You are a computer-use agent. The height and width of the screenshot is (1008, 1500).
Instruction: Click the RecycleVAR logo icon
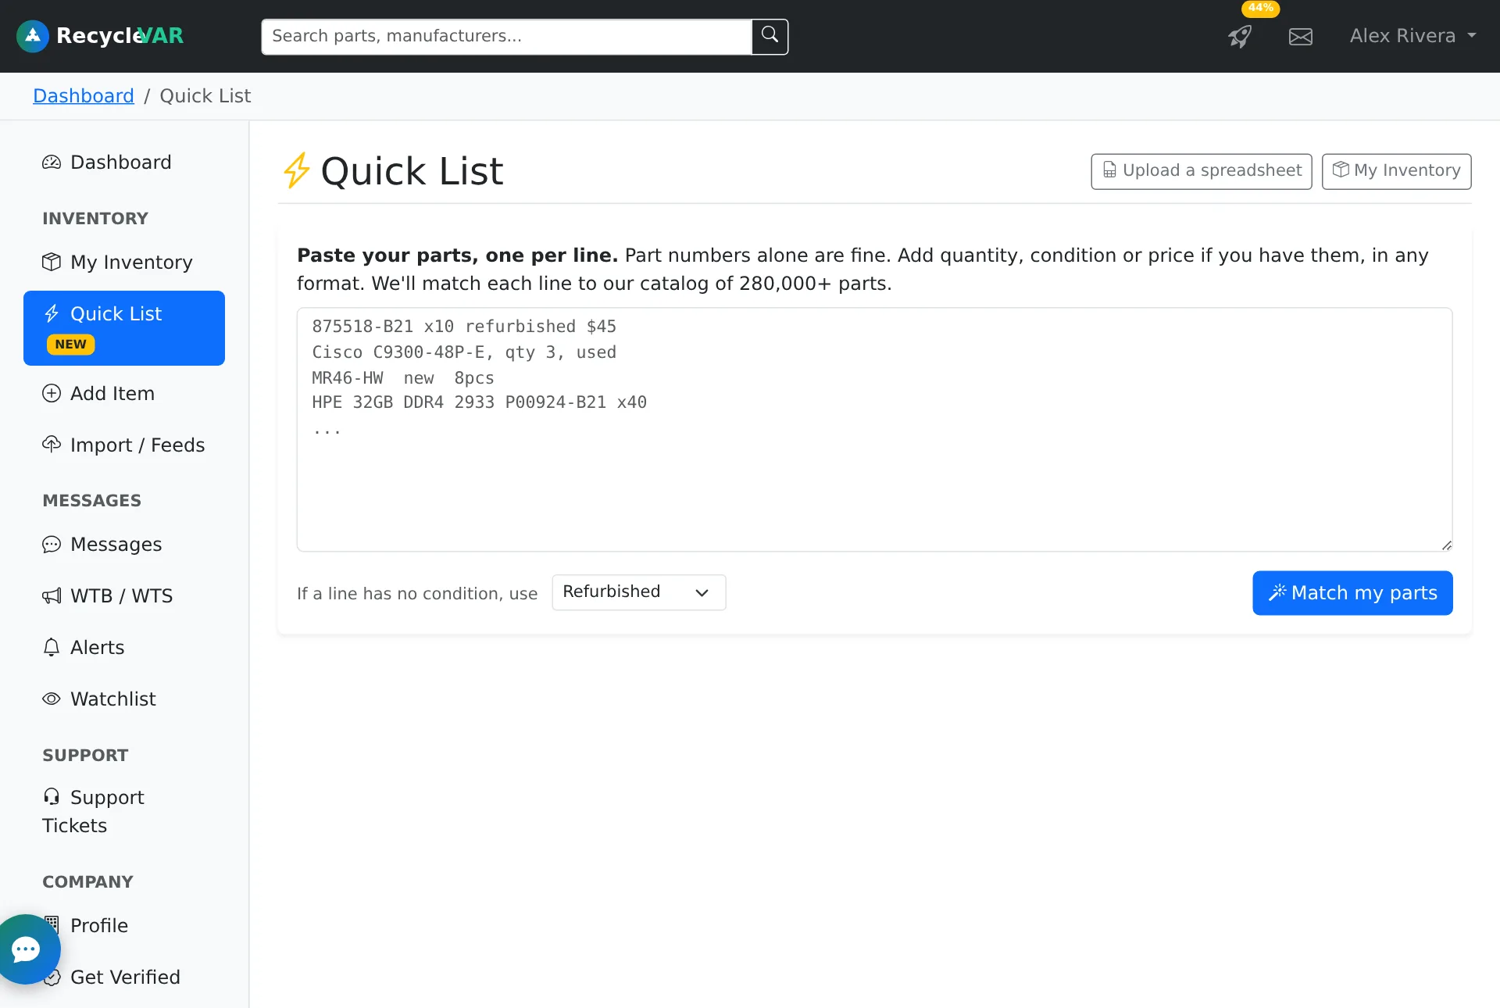pyautogui.click(x=33, y=36)
